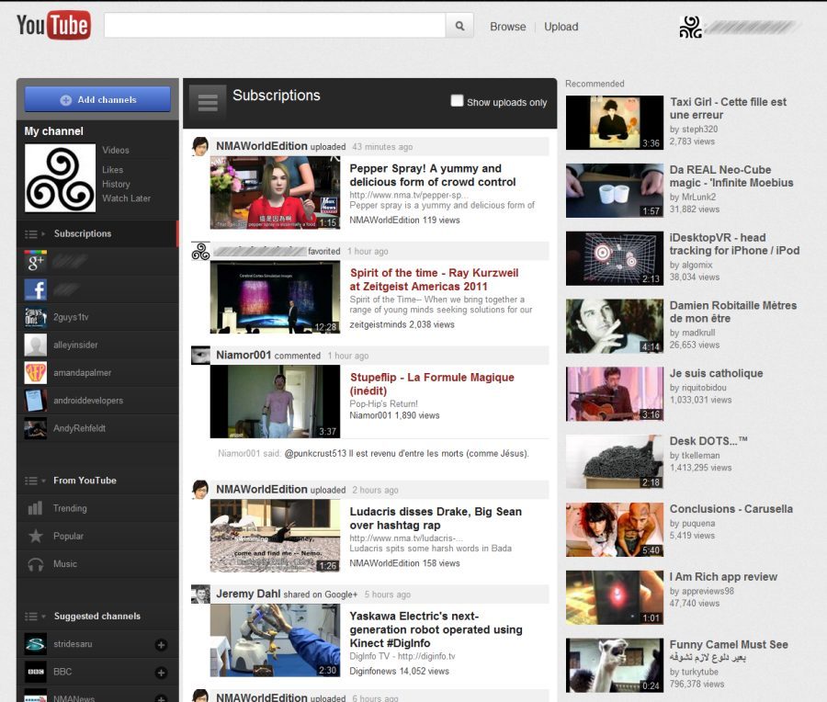
Task: Open the Facebook sidebar icon
Action: tap(36, 289)
